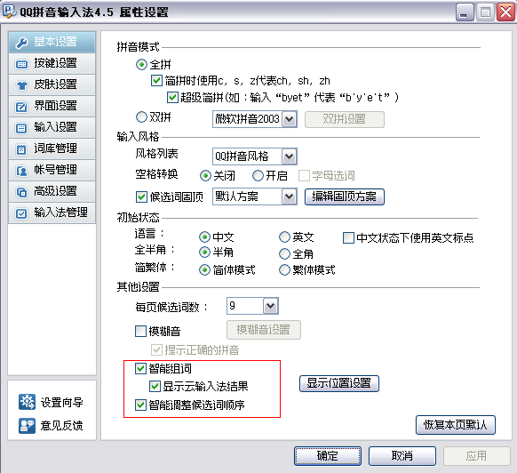Open 意见反馈 feedback icon
The image size is (517, 473).
(x=27, y=426)
